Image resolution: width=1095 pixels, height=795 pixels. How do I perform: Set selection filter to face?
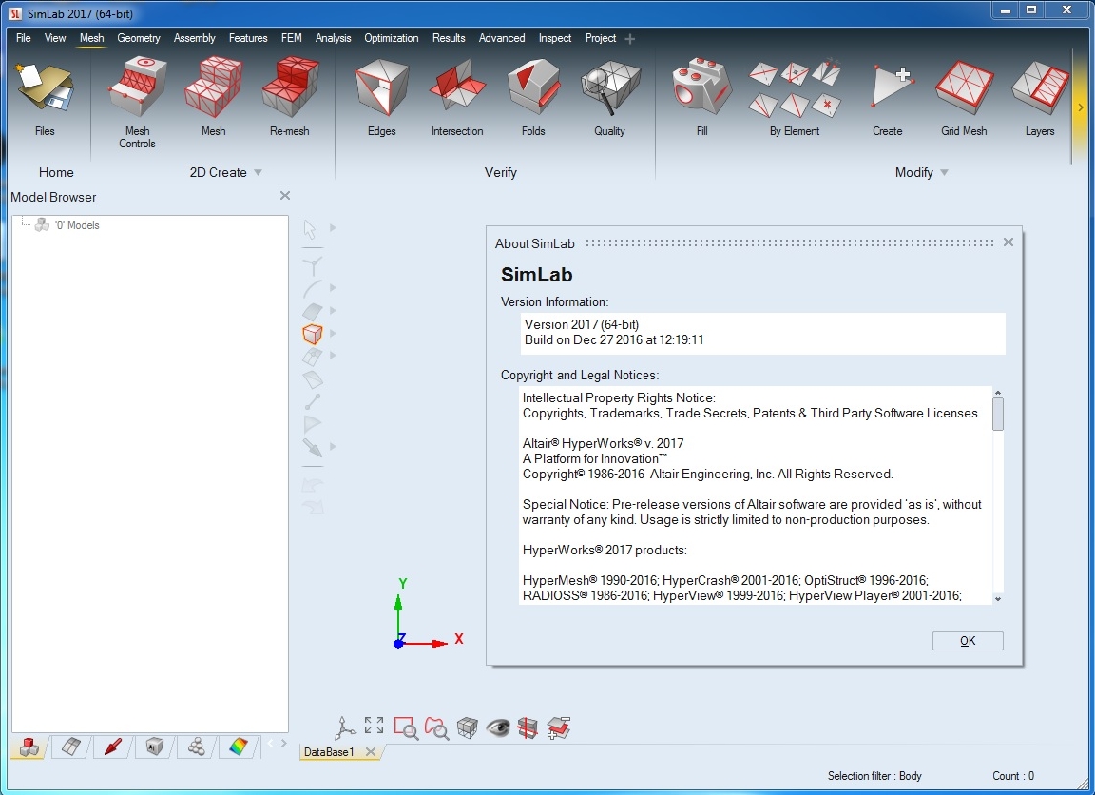point(312,311)
